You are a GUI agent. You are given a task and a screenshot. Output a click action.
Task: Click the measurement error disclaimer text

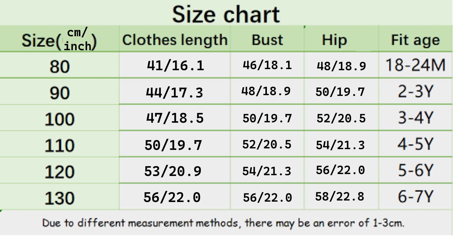click(x=223, y=223)
